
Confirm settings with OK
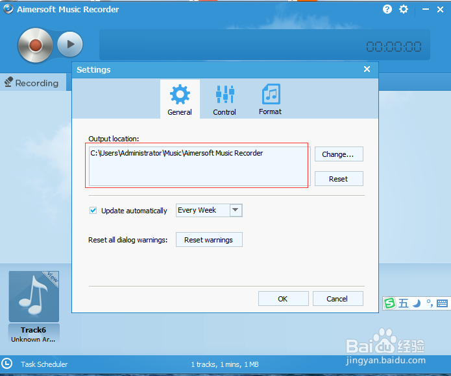pyautogui.click(x=284, y=299)
